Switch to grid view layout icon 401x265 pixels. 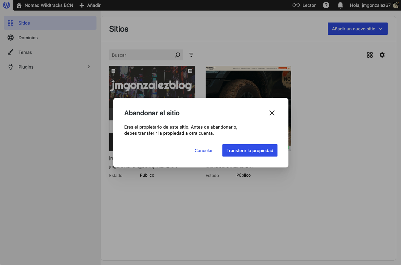(370, 55)
